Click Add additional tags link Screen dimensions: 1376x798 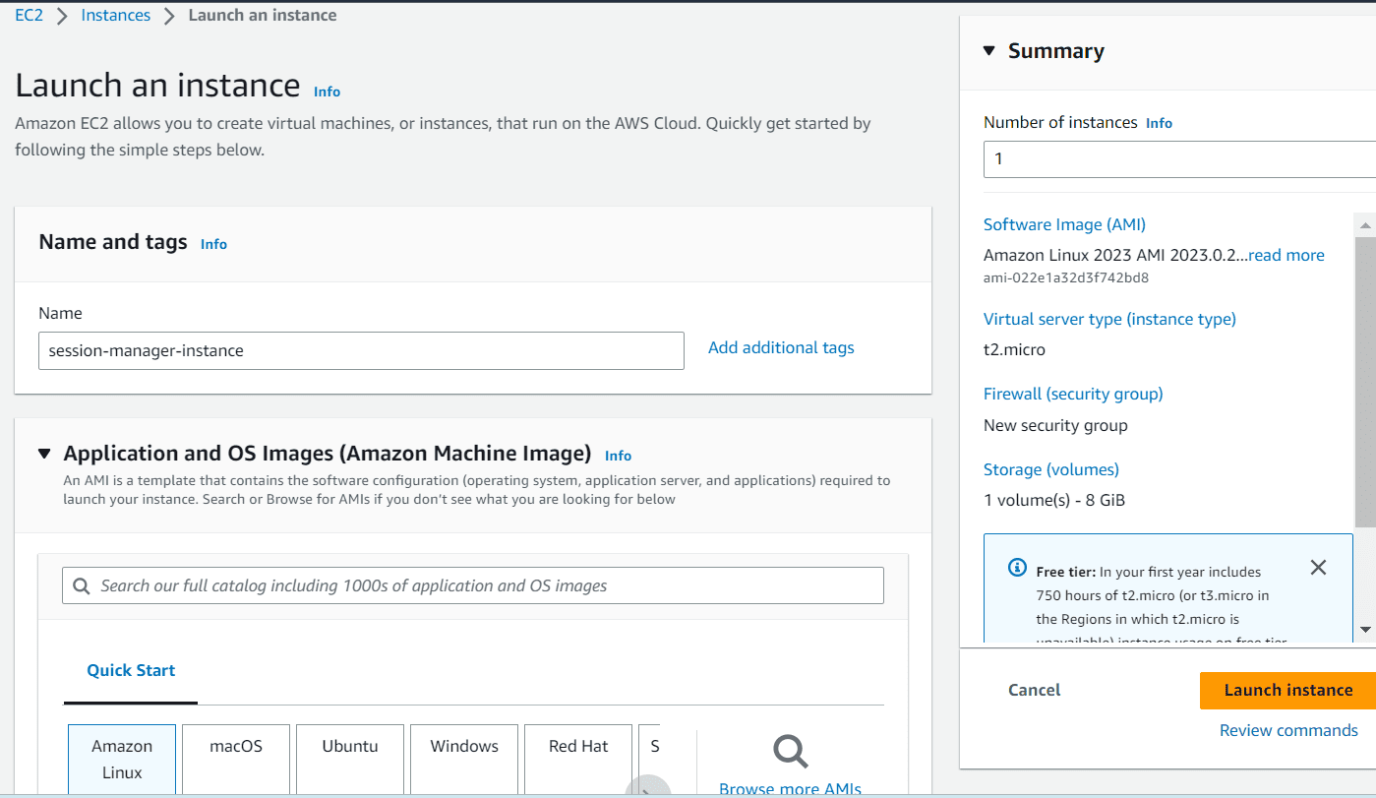point(781,347)
